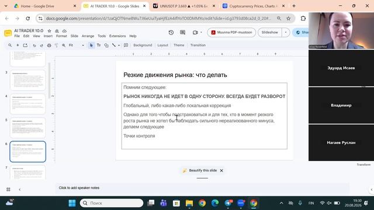Open grid view icon at bottom left

tap(8, 189)
